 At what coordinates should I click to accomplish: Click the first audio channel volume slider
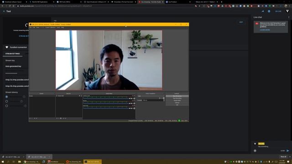pos(107,98)
